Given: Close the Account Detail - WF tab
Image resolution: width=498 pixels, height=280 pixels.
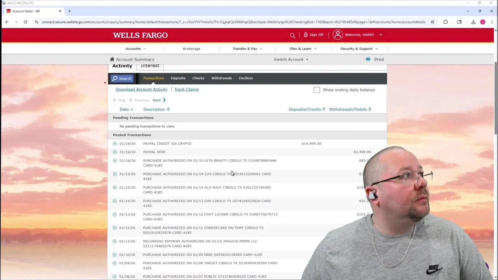Looking at the screenshot, I should click(60, 11).
